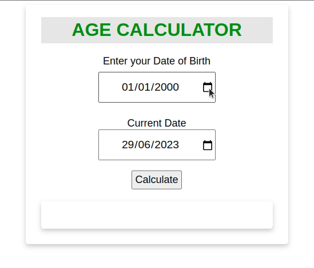Click the Calculate button

click(157, 180)
